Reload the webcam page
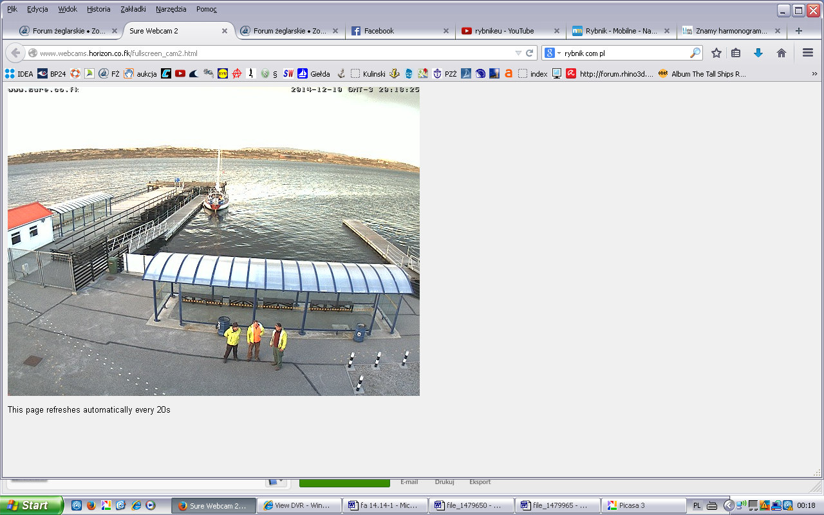Image resolution: width=824 pixels, height=515 pixels. (530, 53)
